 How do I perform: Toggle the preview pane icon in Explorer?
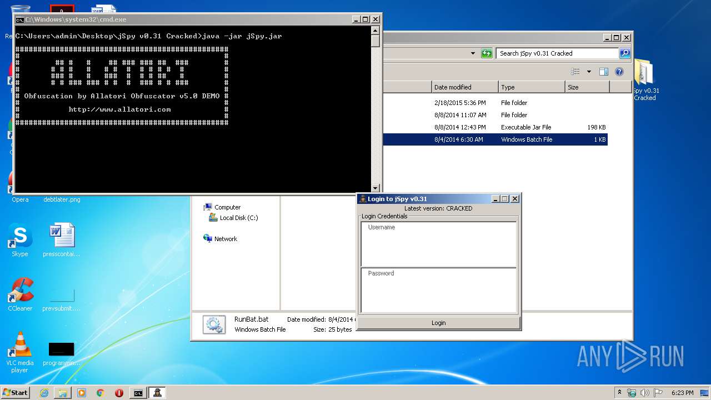(x=604, y=72)
